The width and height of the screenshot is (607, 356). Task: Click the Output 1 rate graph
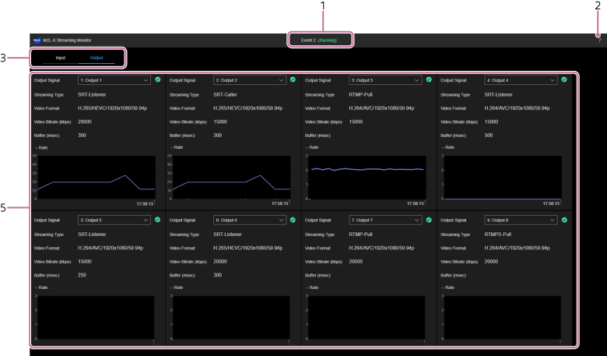pos(93,177)
